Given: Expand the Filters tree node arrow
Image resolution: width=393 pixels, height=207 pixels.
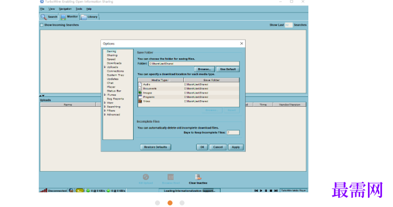Looking at the screenshot, I should pos(105,111).
